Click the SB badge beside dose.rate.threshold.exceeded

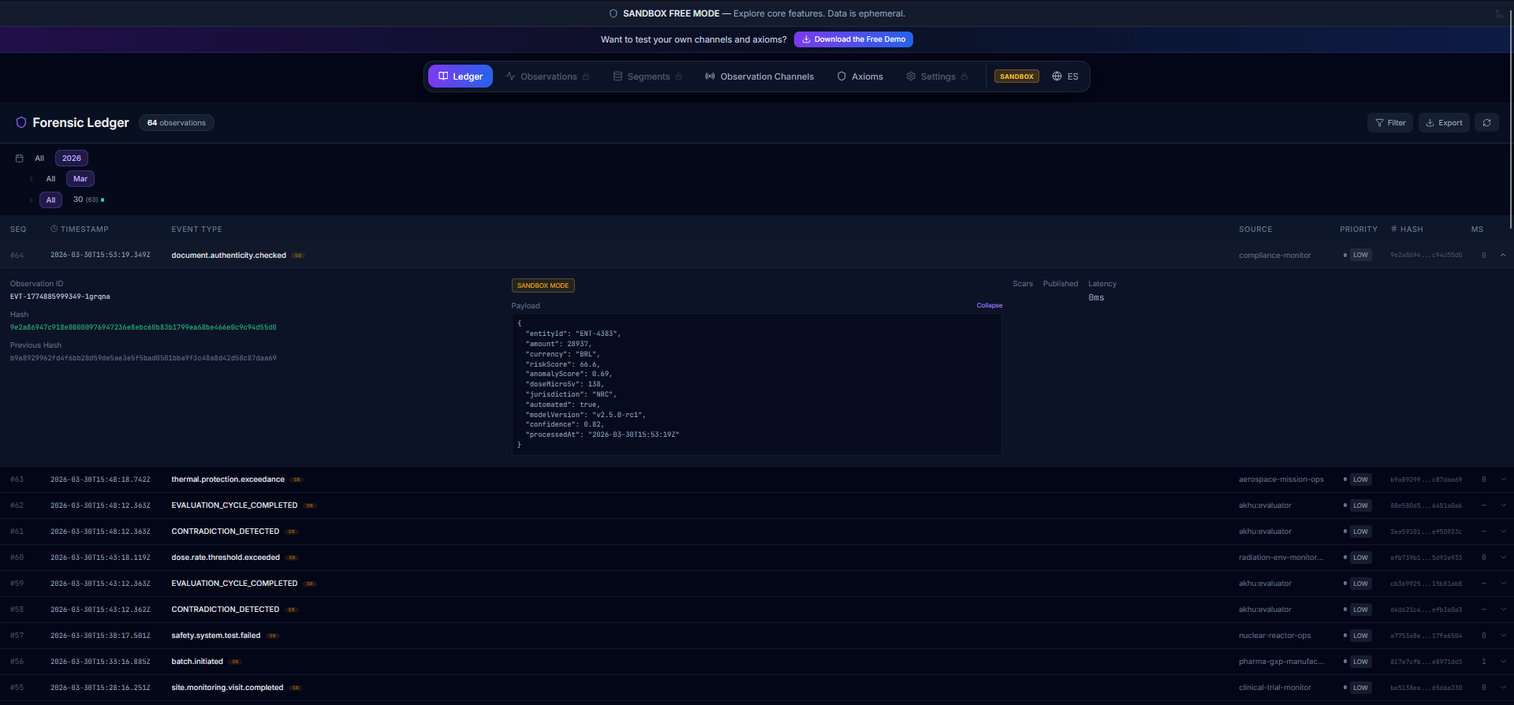coord(292,558)
